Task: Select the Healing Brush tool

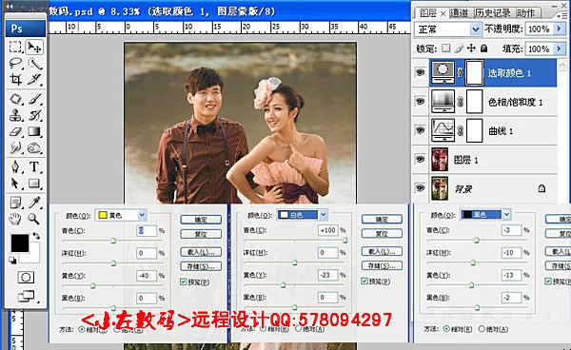Action: coord(15,99)
